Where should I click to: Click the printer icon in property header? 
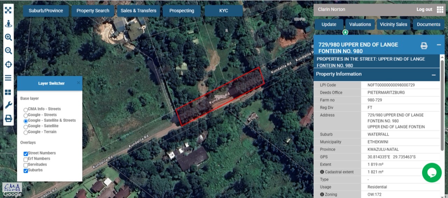coord(424,46)
